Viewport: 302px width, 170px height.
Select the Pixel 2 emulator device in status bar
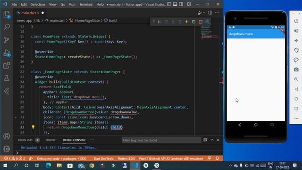(171, 159)
